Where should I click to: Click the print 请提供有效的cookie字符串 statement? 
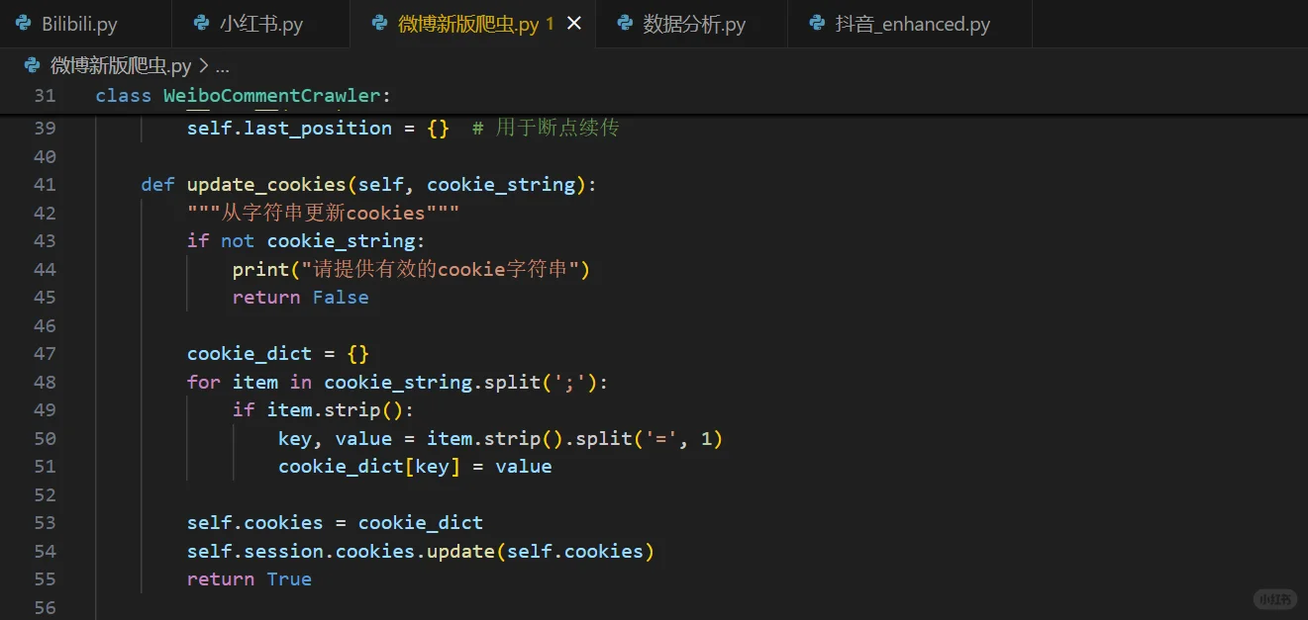click(x=411, y=269)
